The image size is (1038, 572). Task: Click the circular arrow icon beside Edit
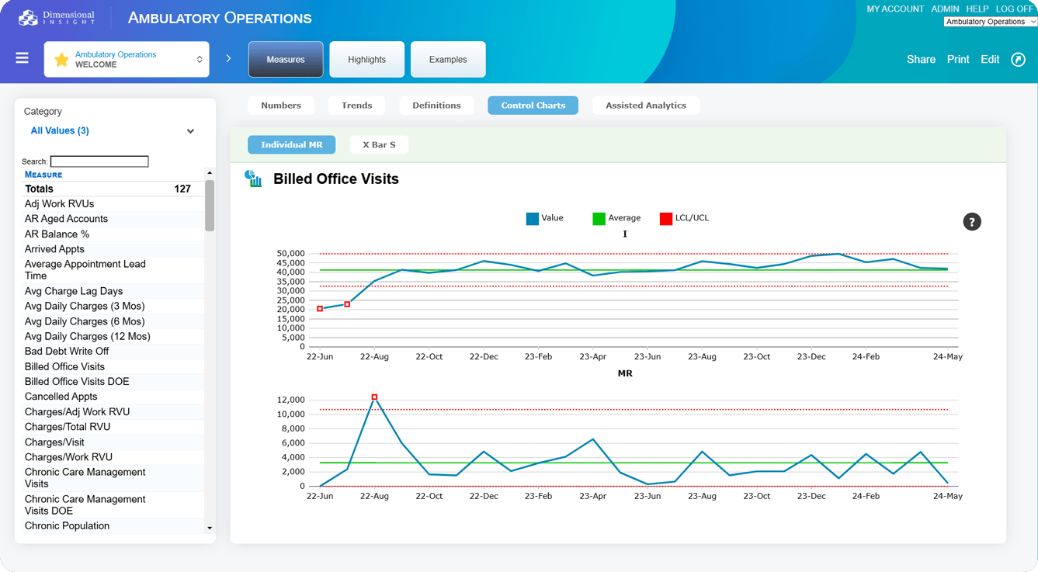pos(1018,60)
